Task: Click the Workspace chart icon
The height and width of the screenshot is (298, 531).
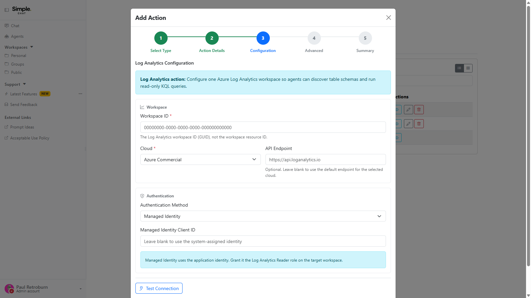Action: tap(142, 107)
